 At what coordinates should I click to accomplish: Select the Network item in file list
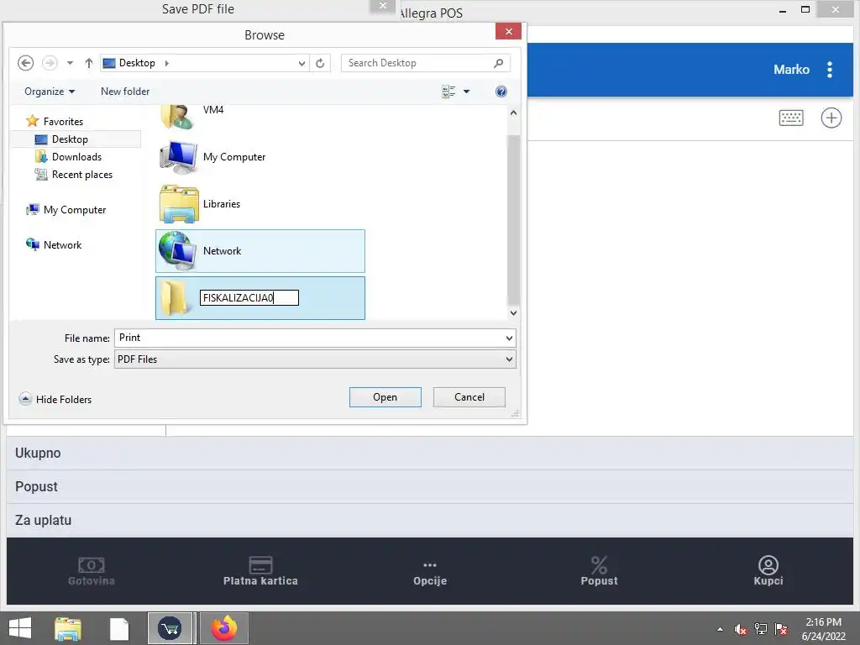coord(260,251)
